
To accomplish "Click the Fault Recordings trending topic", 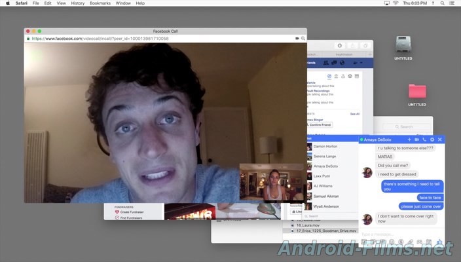I will [x=318, y=91].
